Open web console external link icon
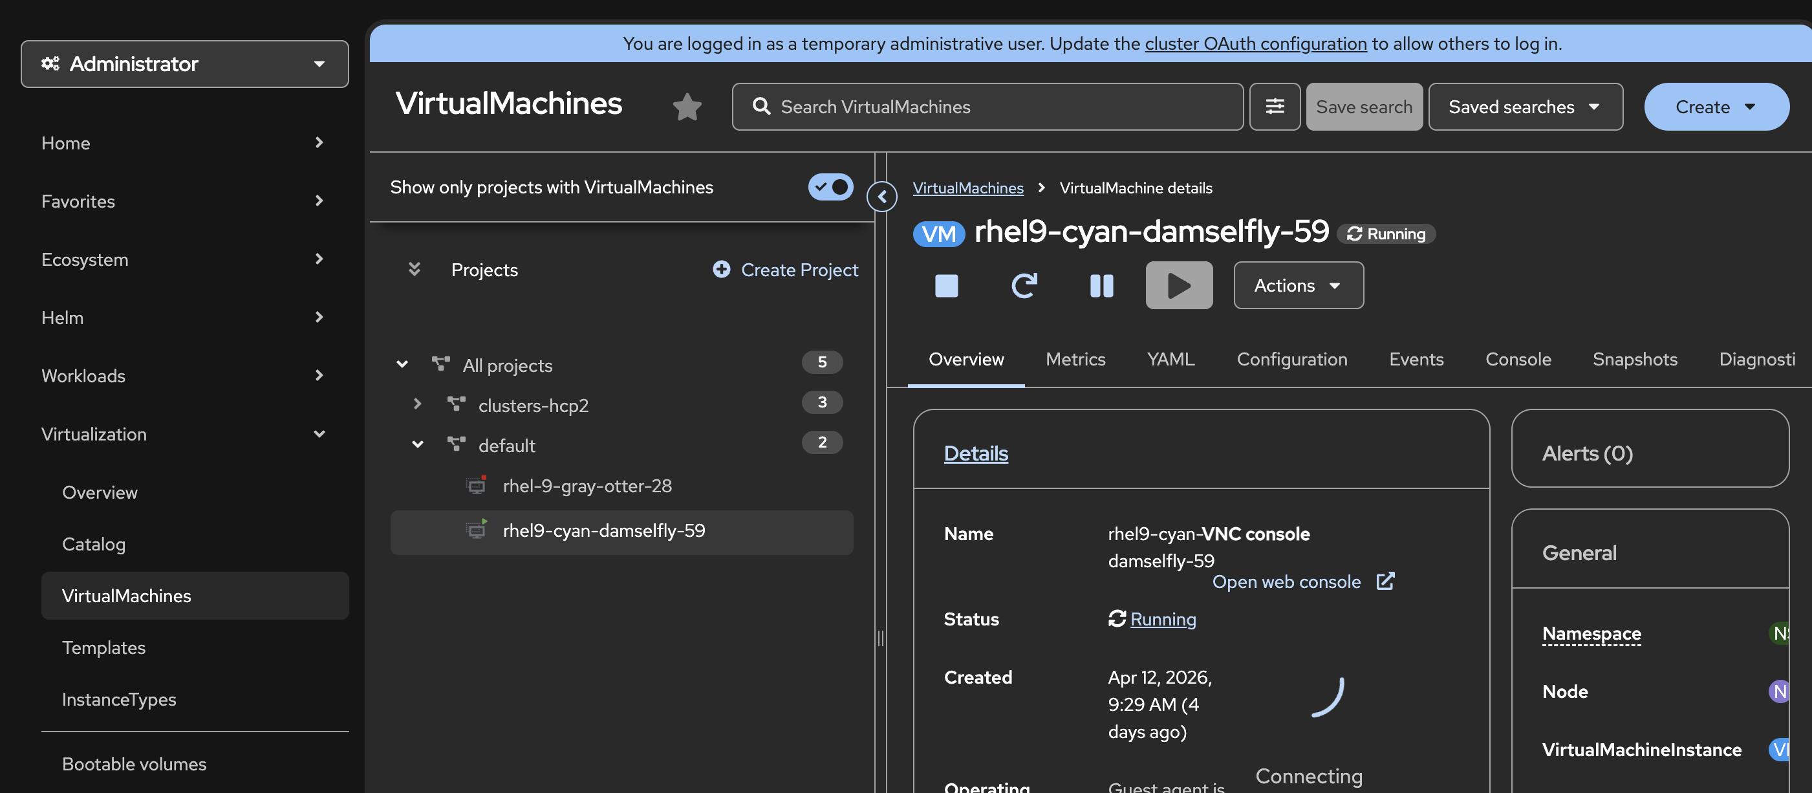The width and height of the screenshot is (1812, 793). (x=1385, y=581)
